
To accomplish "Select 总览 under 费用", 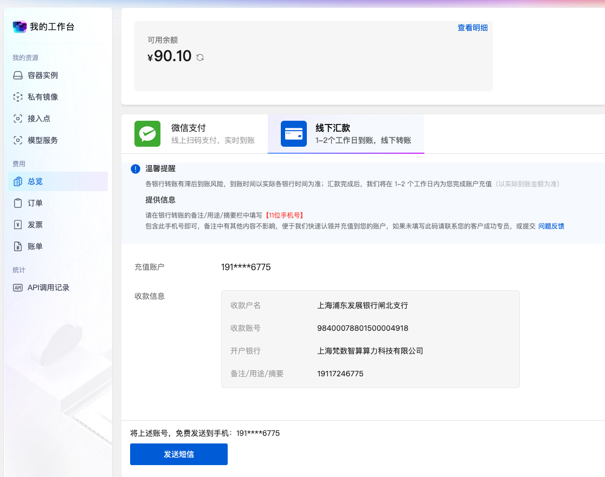I will (58, 181).
